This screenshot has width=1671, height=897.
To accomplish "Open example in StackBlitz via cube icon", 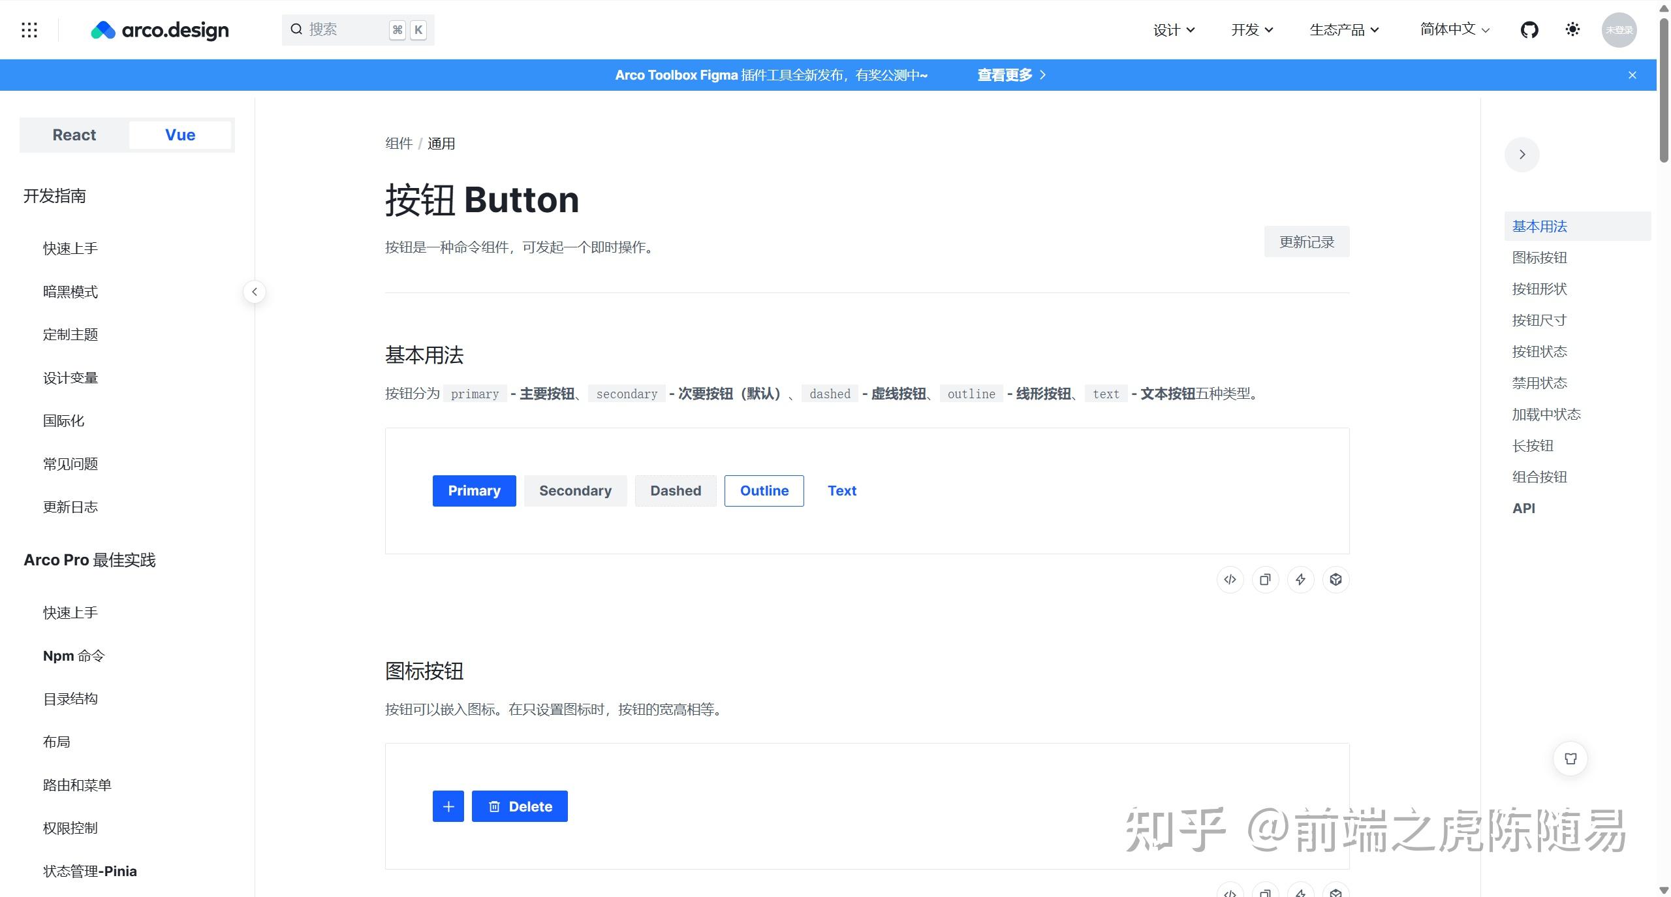I will coord(1335,579).
